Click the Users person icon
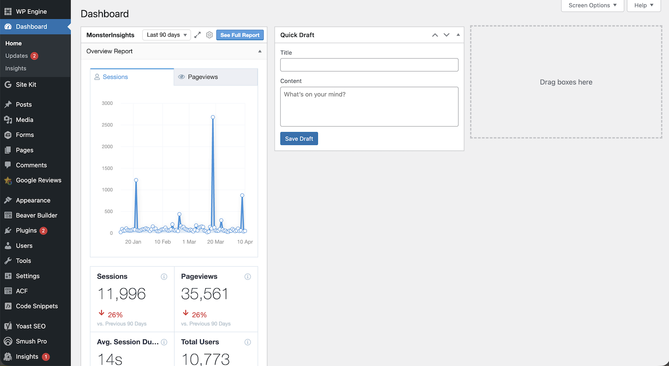Screen dimensions: 669x366 (8, 246)
